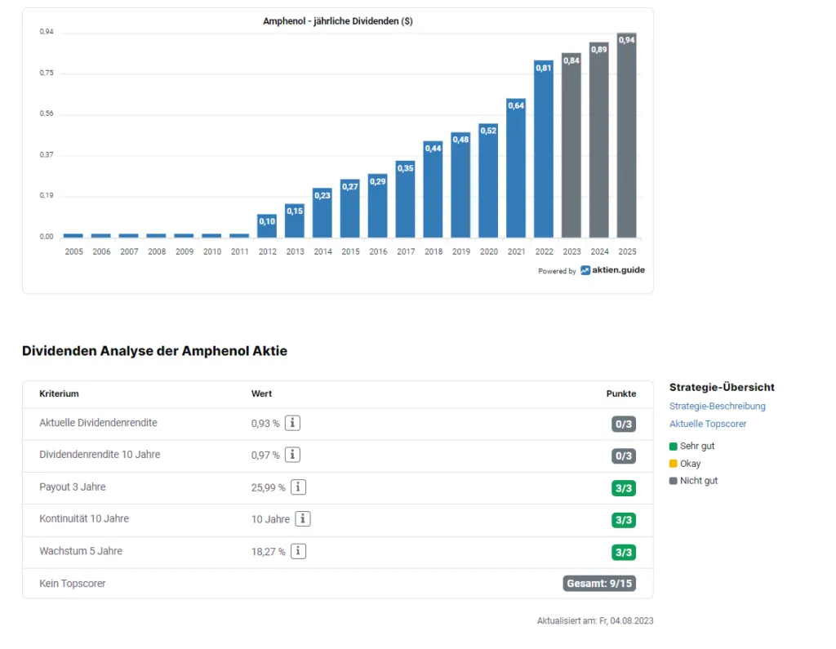This screenshot has width=836, height=649.
Task: Click the 18,27 % growth value
Action: [x=268, y=552]
